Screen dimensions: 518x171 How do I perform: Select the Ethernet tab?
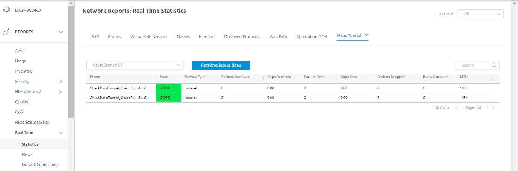[207, 36]
